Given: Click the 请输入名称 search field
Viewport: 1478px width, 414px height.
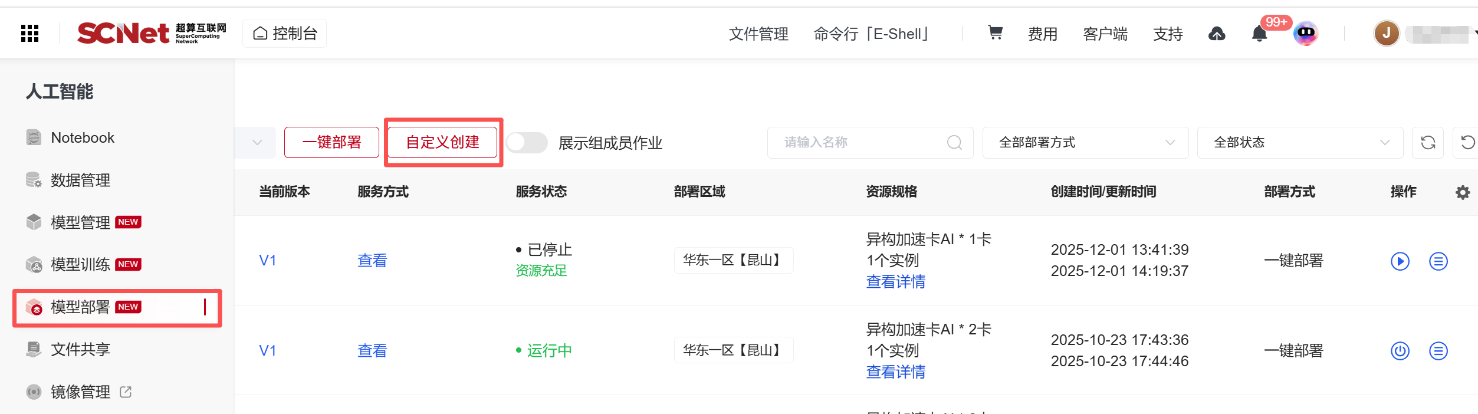Looking at the screenshot, I should click(x=861, y=143).
